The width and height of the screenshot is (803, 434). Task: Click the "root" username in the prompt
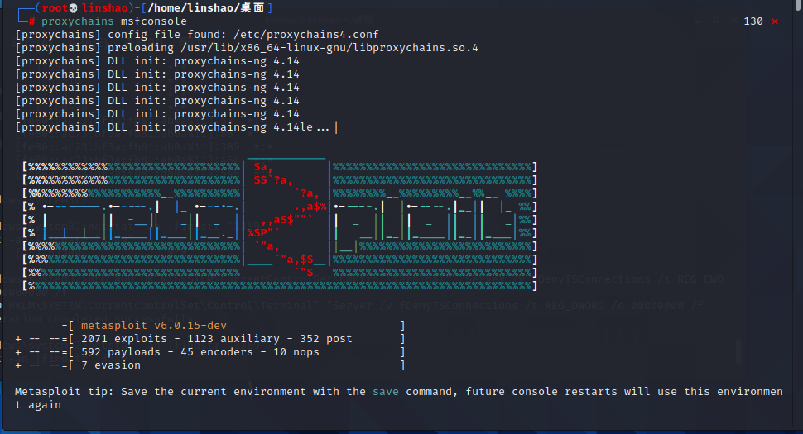click(55, 8)
